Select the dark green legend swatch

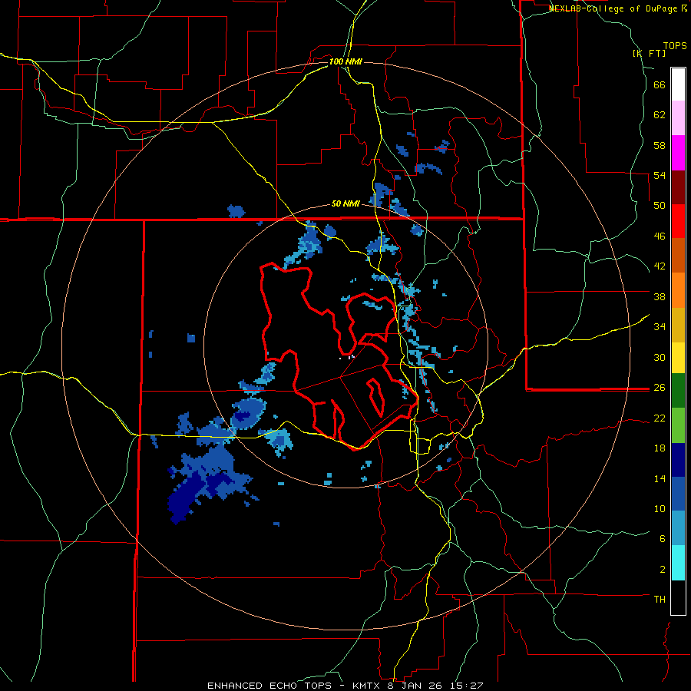pyautogui.click(x=678, y=391)
